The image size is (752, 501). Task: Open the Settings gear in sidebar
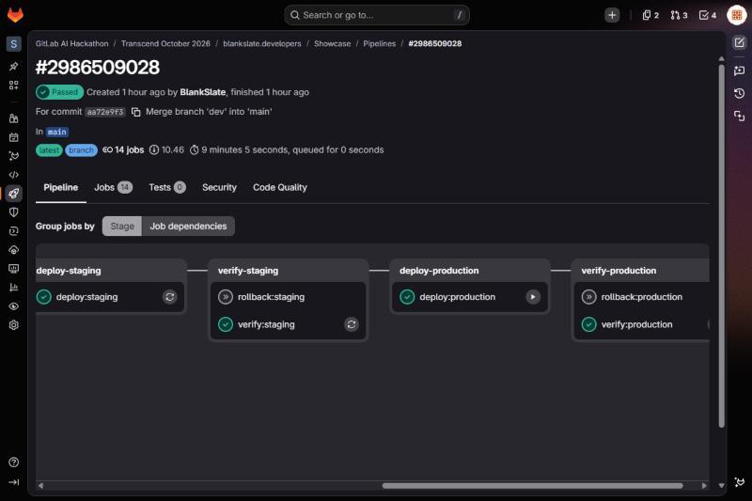pos(13,325)
